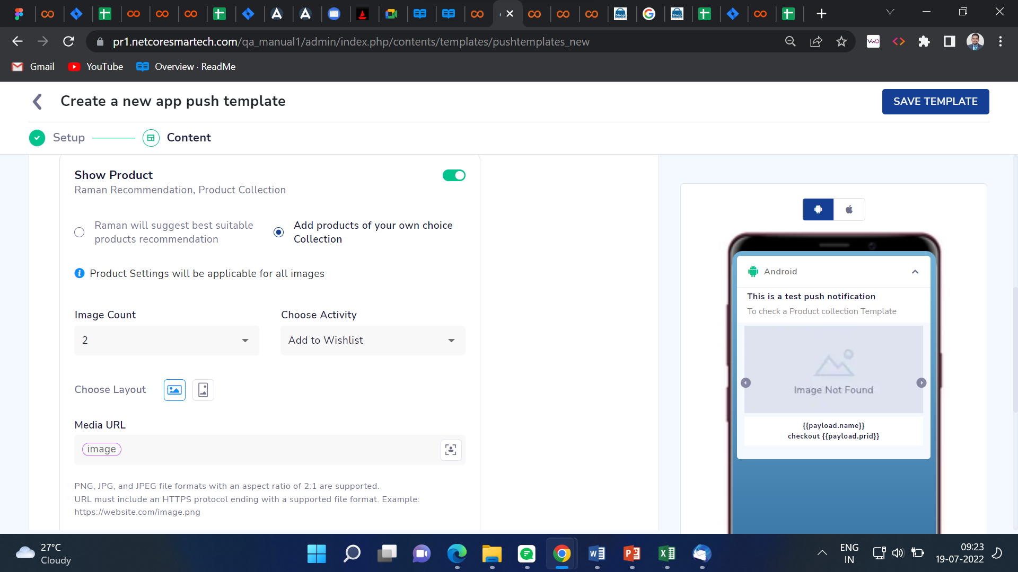Click previous arrow on preview carousel
The width and height of the screenshot is (1018, 572).
pyautogui.click(x=746, y=383)
